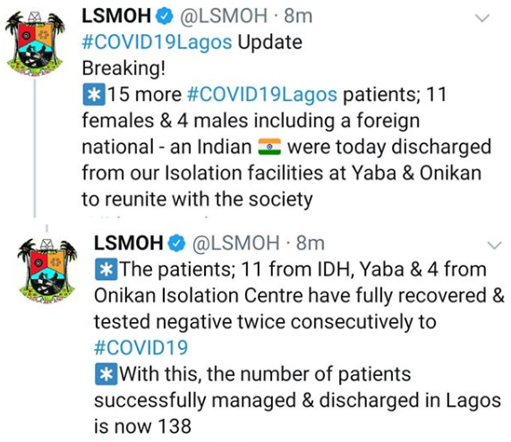
Task: Open the second tweet's LSMOH profile avatar
Action: (x=47, y=271)
